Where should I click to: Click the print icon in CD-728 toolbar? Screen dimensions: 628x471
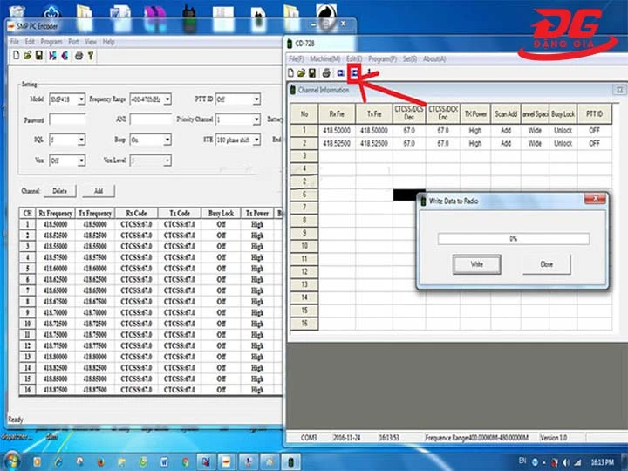click(x=326, y=73)
